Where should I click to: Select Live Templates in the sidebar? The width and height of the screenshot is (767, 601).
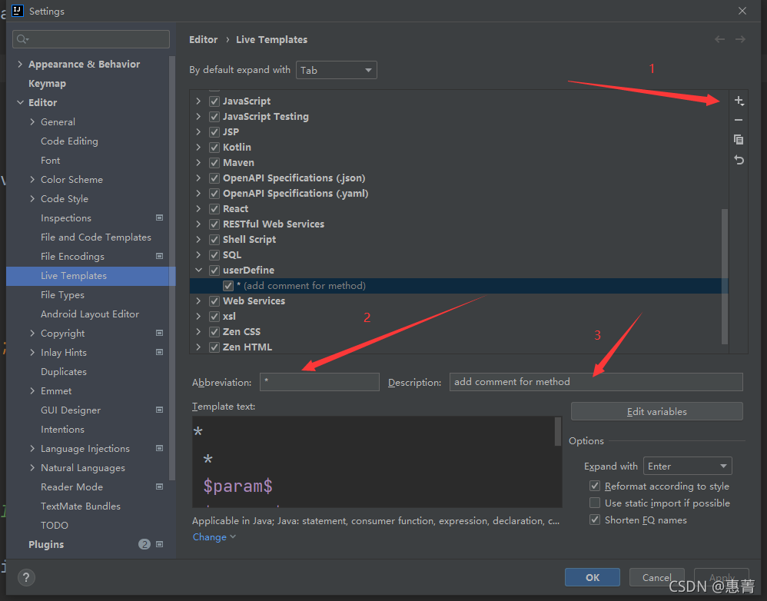point(91,276)
